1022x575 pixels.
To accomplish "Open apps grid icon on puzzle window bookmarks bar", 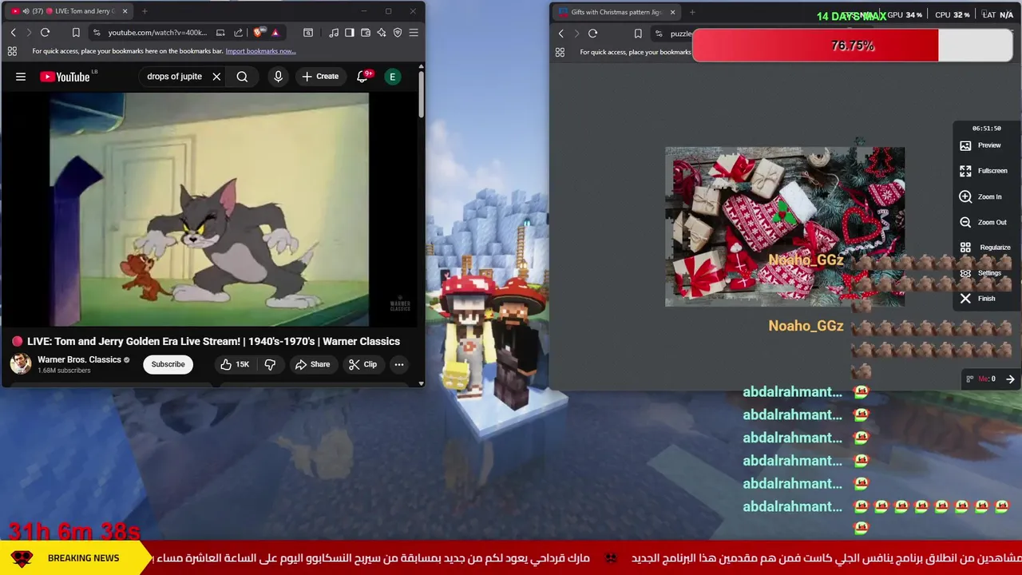I will (560, 52).
